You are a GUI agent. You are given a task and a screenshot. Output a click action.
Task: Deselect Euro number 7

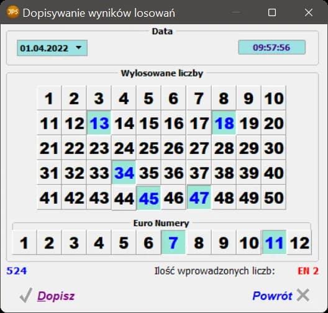coord(173,242)
